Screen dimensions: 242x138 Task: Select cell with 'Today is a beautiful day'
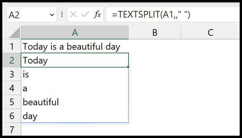pos(75,46)
